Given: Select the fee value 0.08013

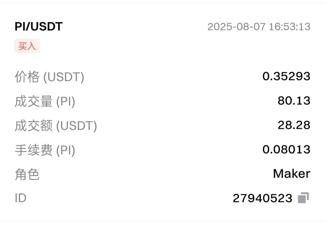Looking at the screenshot, I should (286, 149).
